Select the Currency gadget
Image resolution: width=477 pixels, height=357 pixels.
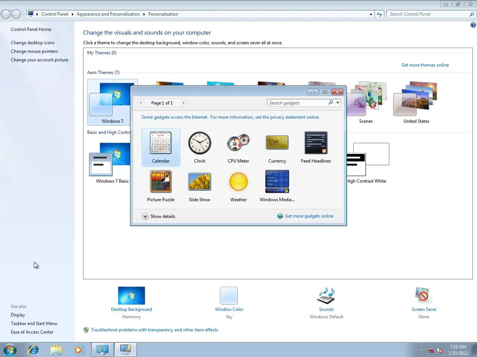pyautogui.click(x=277, y=147)
